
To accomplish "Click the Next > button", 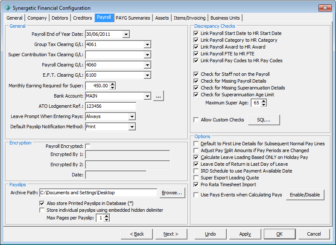I will pos(171,234).
